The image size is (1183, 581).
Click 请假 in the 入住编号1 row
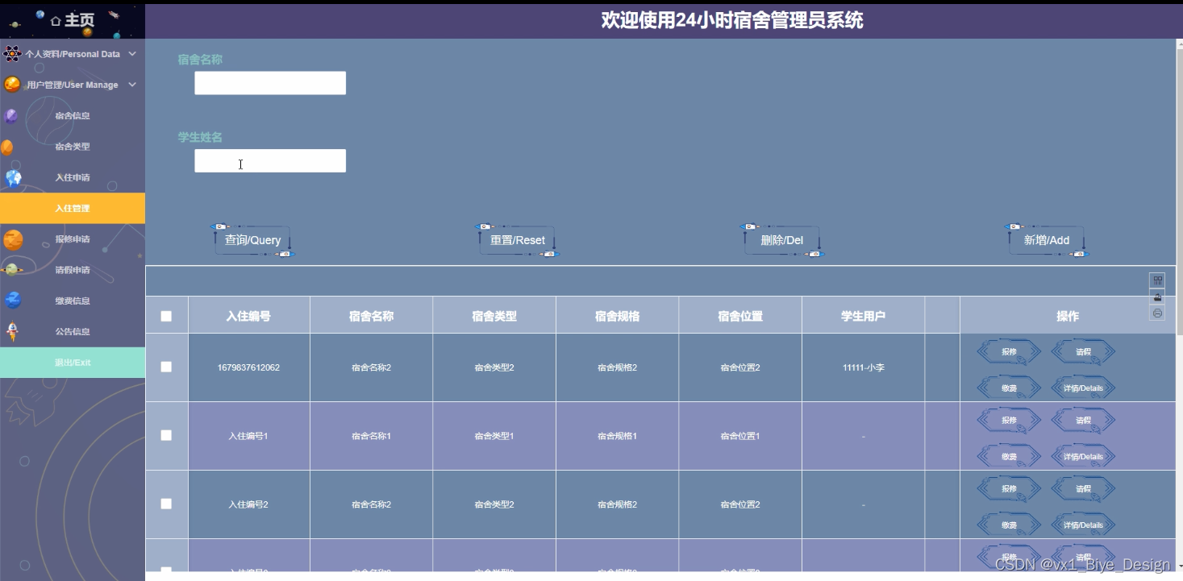(1083, 421)
